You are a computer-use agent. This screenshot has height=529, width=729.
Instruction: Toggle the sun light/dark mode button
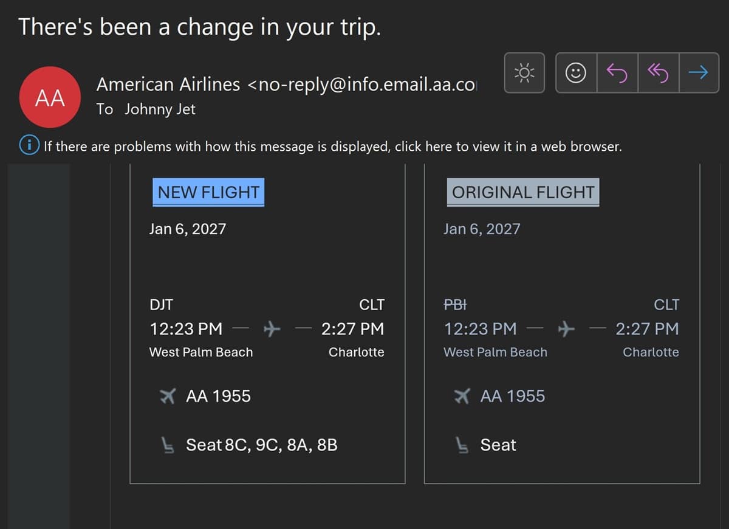pos(524,73)
